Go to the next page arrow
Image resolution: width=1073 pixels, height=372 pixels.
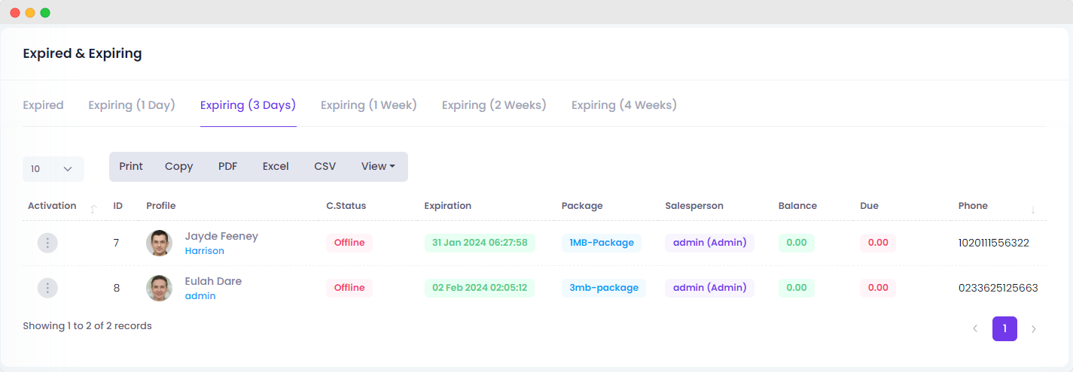tap(1034, 328)
